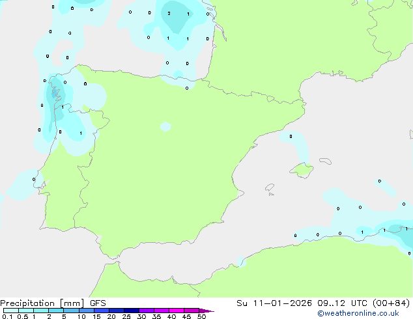The width and height of the screenshot is (413, 319).
Task: Click legend label '10'
Action: coord(81,316)
